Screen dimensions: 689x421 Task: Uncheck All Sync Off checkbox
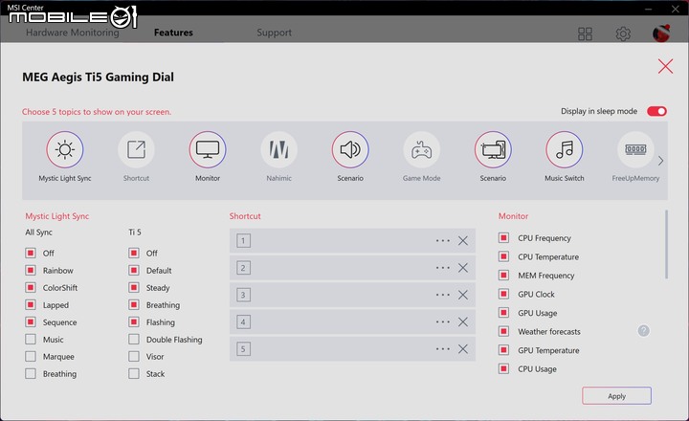tap(31, 254)
